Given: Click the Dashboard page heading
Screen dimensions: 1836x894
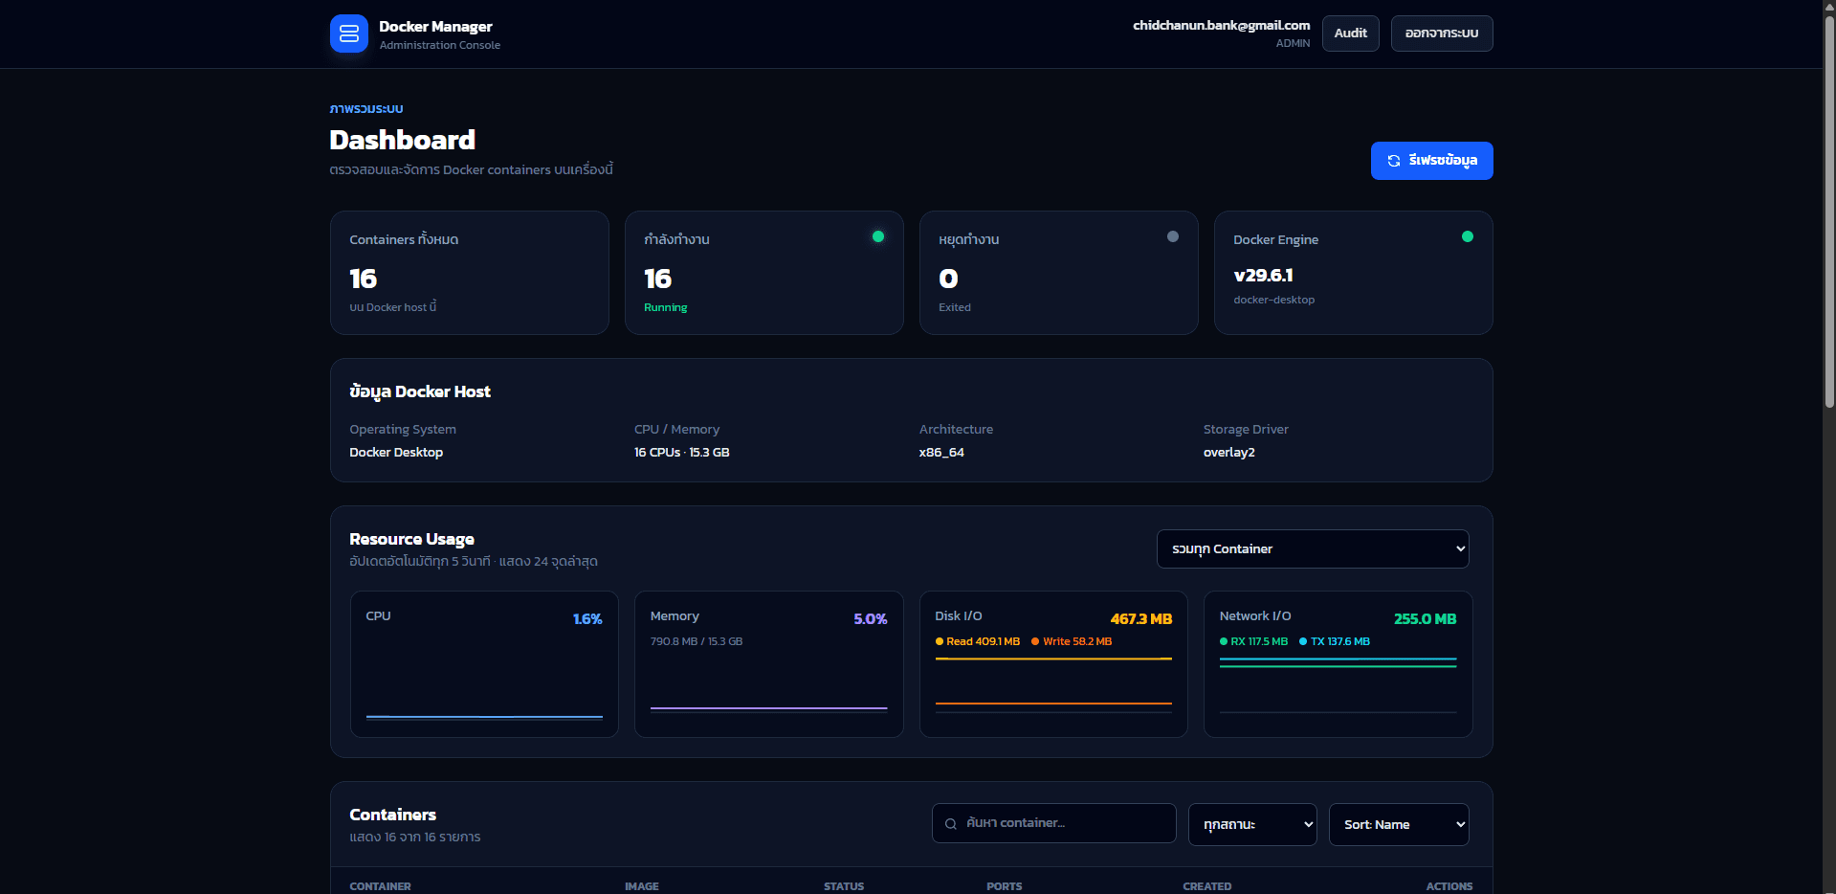Looking at the screenshot, I should (x=403, y=140).
